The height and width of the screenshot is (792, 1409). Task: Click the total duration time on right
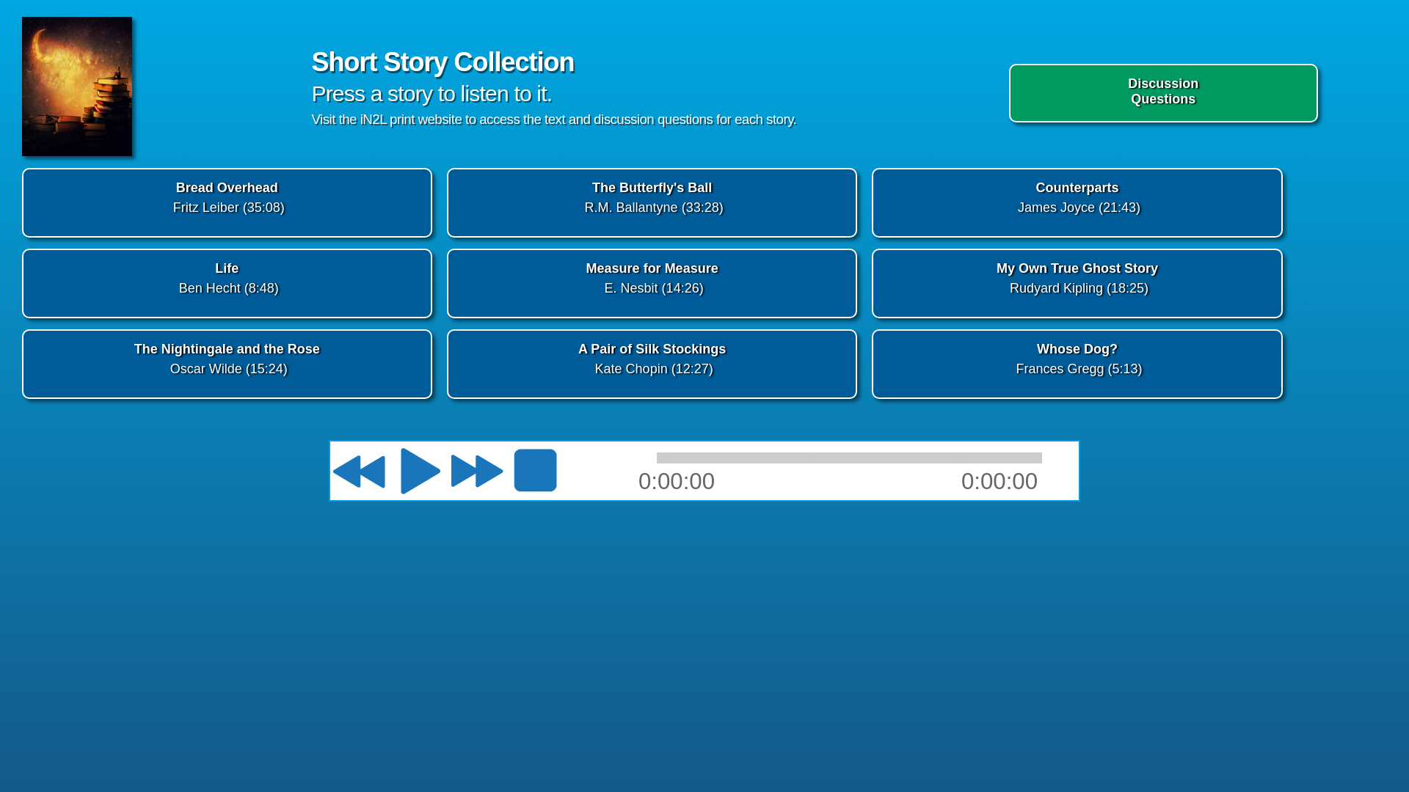1000,482
